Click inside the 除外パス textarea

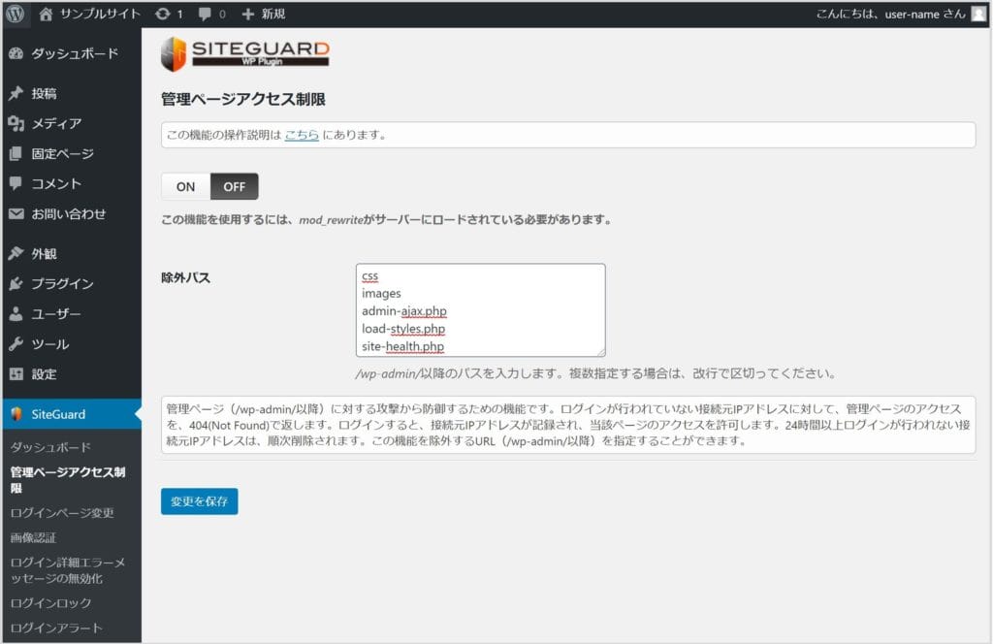pyautogui.click(x=481, y=310)
